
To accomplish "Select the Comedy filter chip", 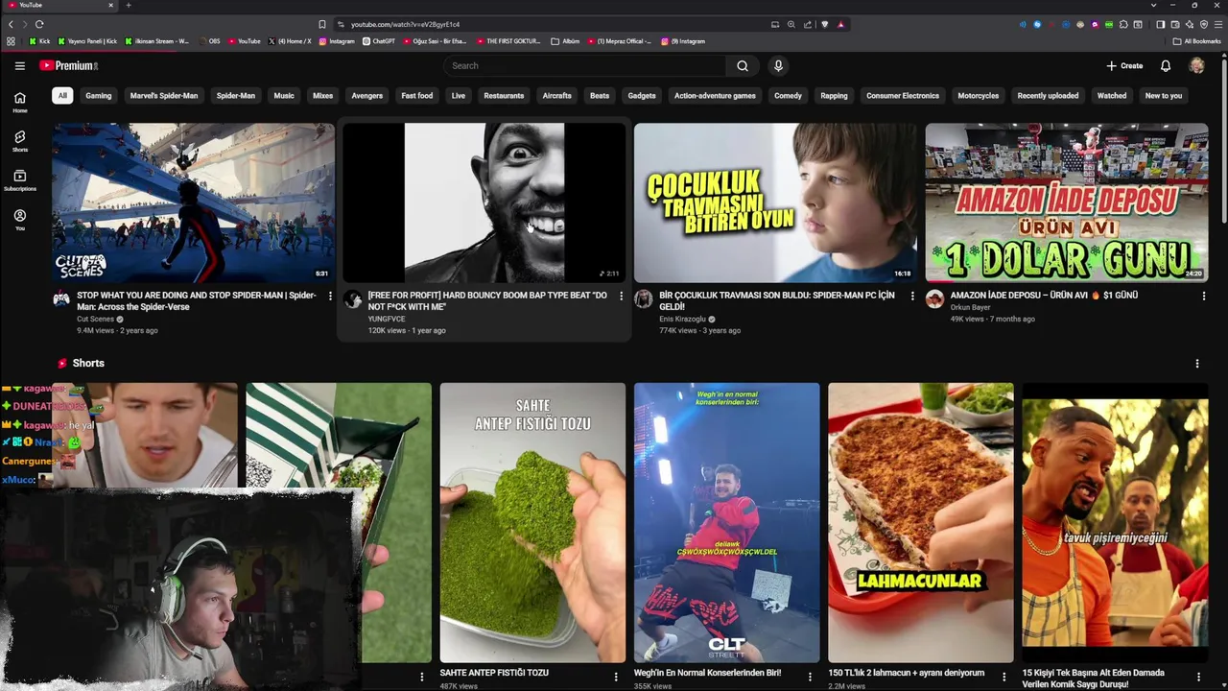I will [788, 96].
